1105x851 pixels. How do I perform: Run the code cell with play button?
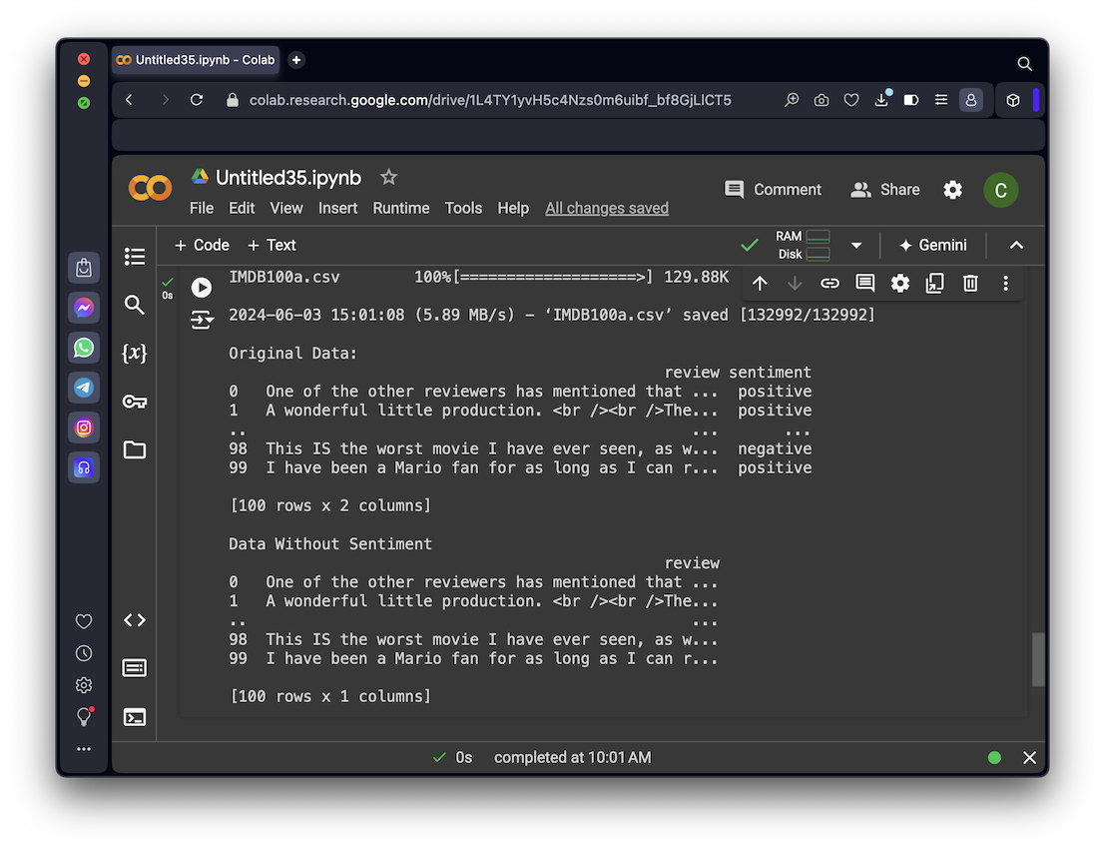tap(202, 287)
